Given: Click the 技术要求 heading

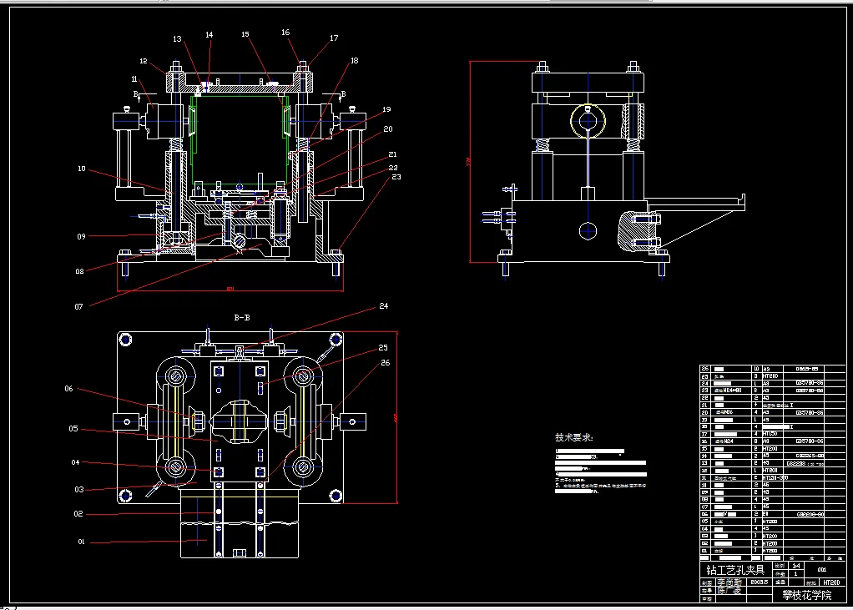Looking at the screenshot, I should (x=574, y=437).
